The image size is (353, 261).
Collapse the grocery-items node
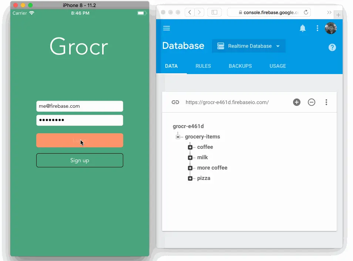tap(178, 137)
